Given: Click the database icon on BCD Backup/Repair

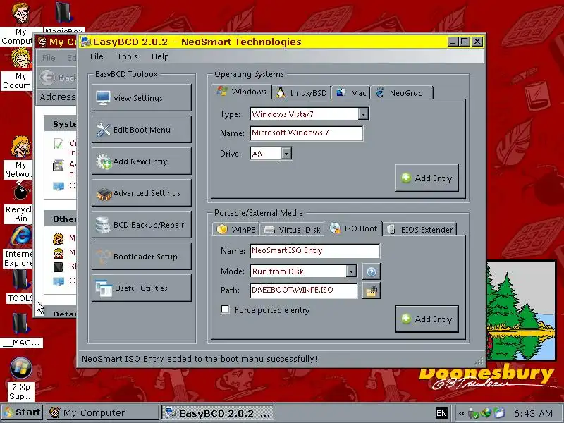Looking at the screenshot, I should coord(103,225).
